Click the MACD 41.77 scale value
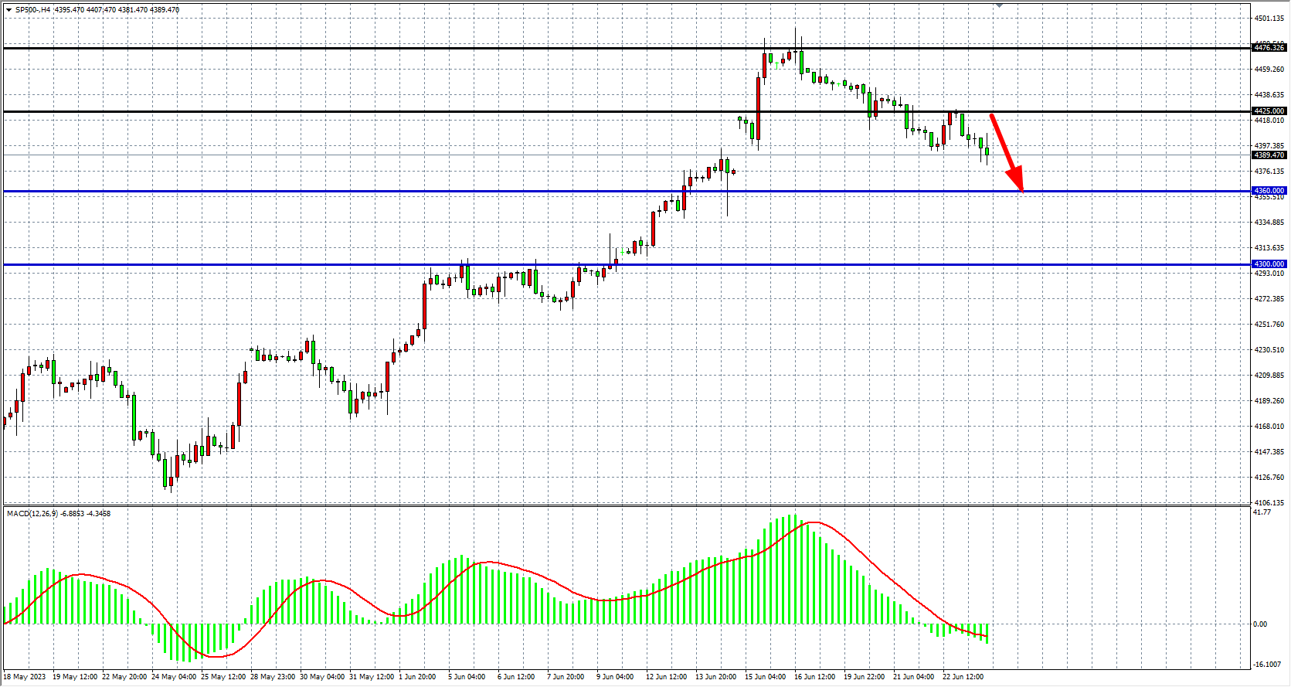This screenshot has height=687, width=1291. pos(1262,512)
